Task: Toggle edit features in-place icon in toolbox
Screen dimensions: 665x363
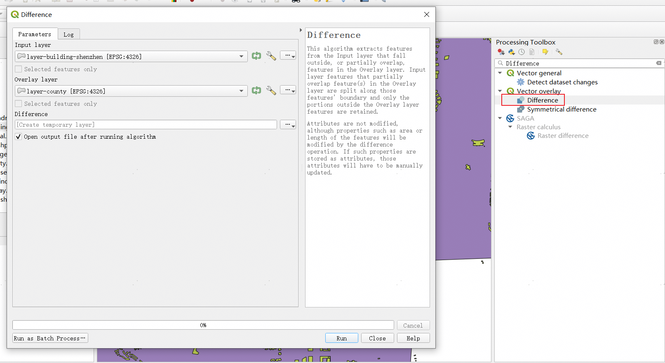Action: pyautogui.click(x=545, y=52)
